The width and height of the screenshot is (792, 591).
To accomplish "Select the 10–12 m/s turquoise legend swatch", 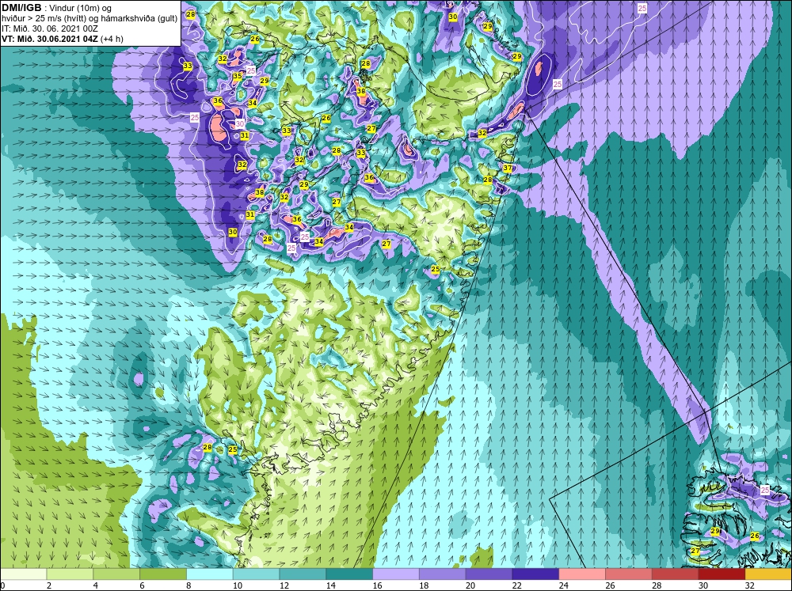I will coord(256,574).
